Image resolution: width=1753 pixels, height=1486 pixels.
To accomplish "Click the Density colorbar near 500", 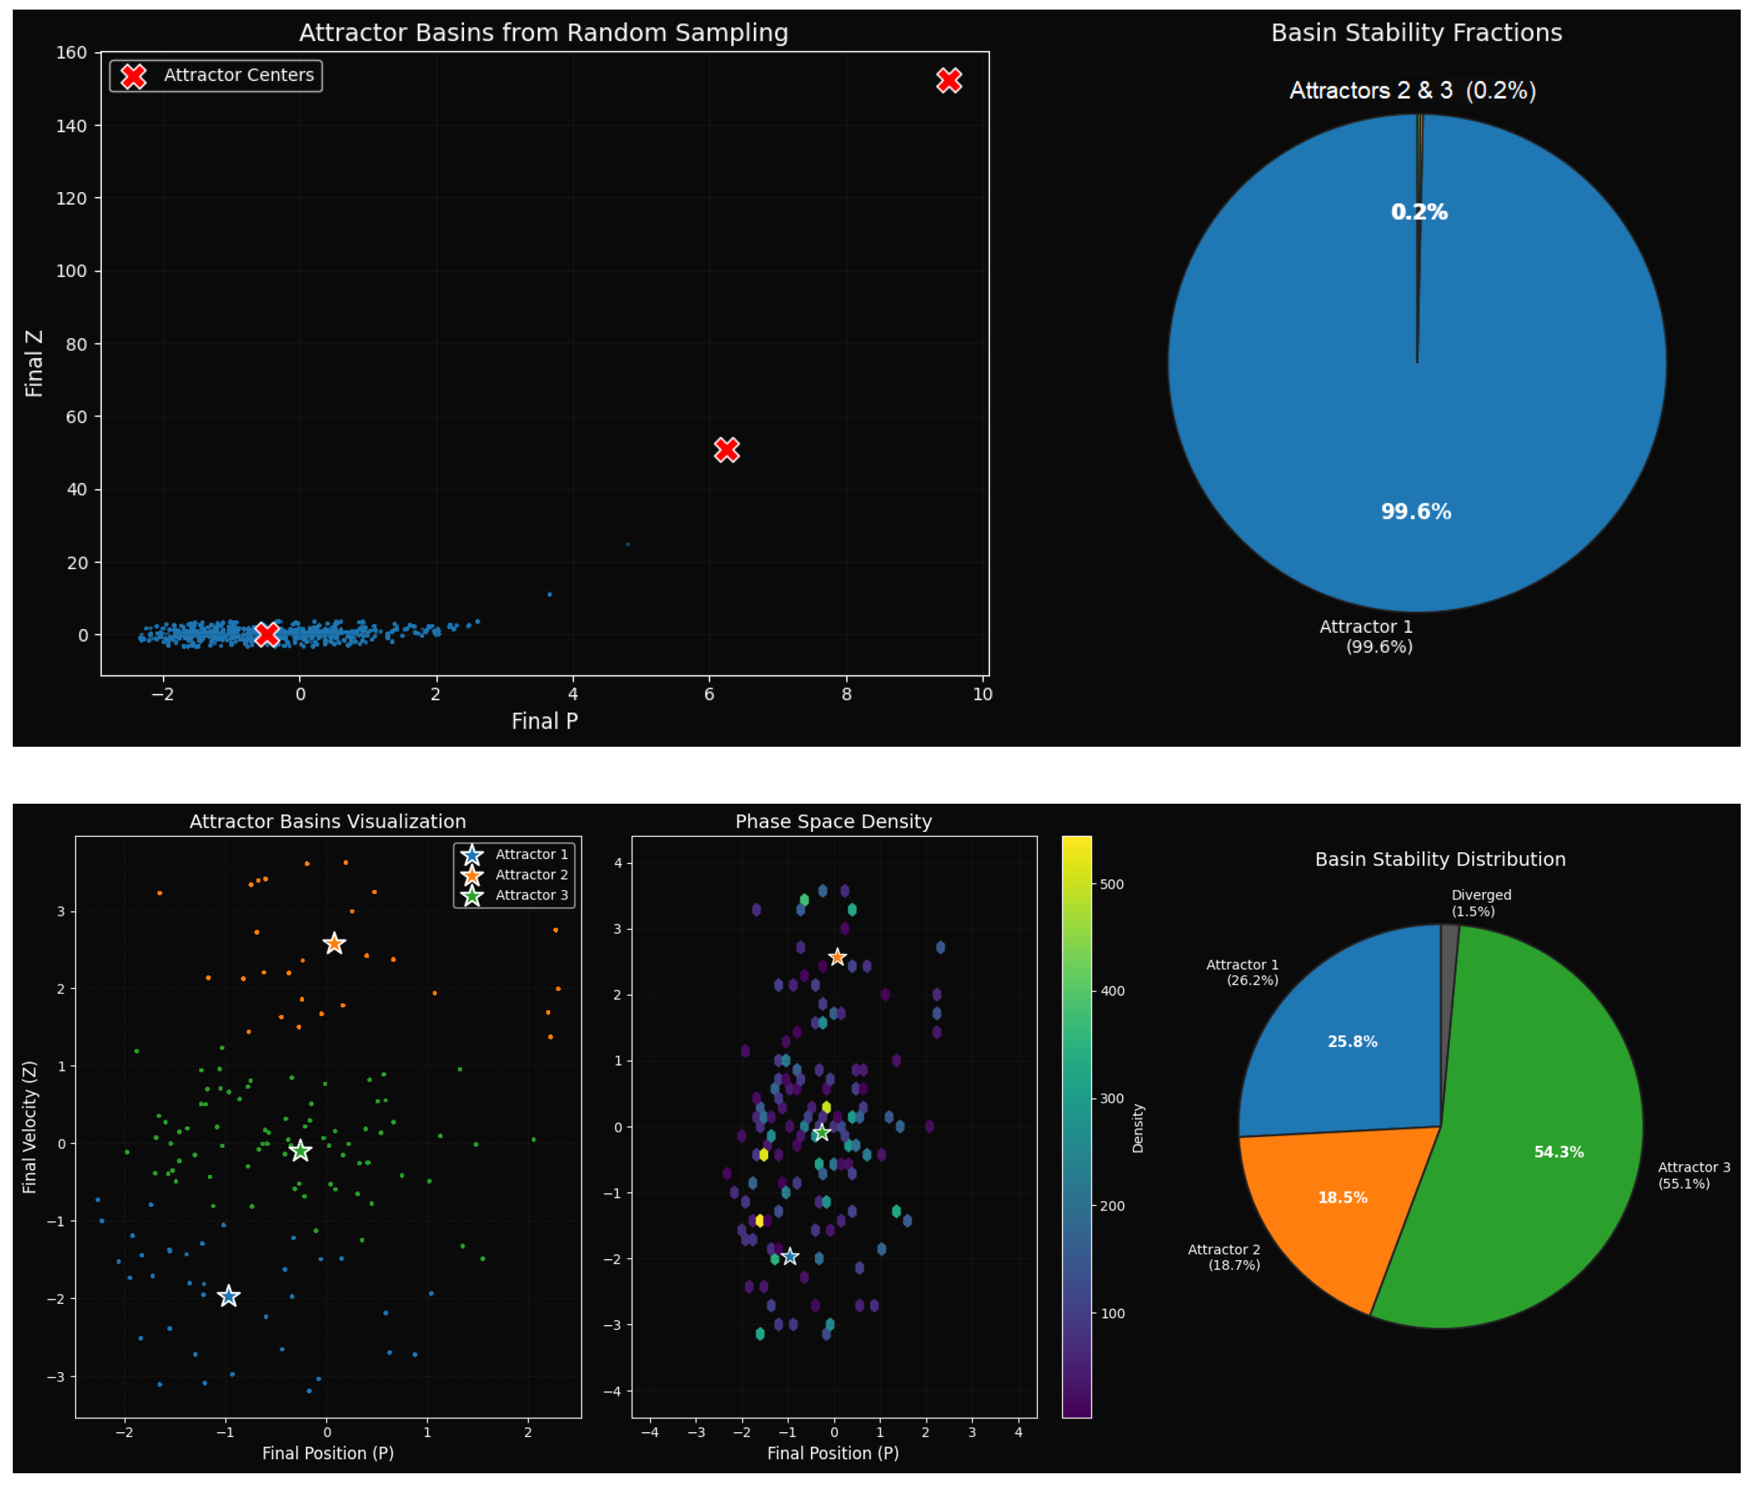I will 1076,885.
